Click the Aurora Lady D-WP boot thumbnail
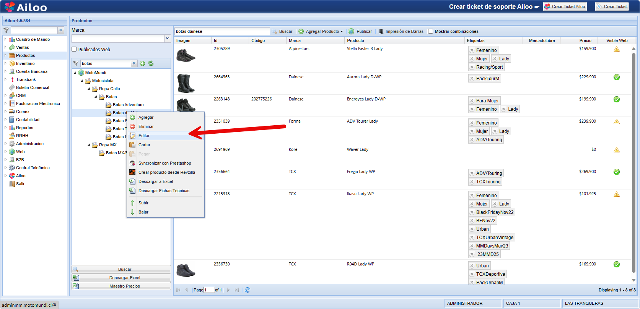This screenshot has height=309, width=640. pyautogui.click(x=186, y=83)
